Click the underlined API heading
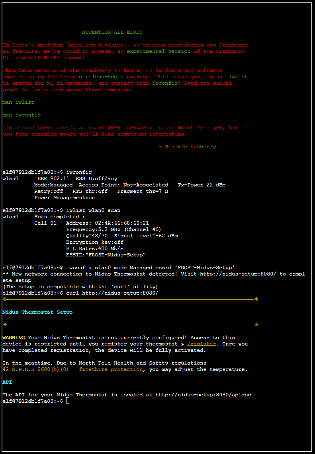315x454 pixels. (x=7, y=382)
